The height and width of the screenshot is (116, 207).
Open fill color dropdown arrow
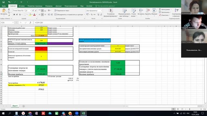pos(32,15)
